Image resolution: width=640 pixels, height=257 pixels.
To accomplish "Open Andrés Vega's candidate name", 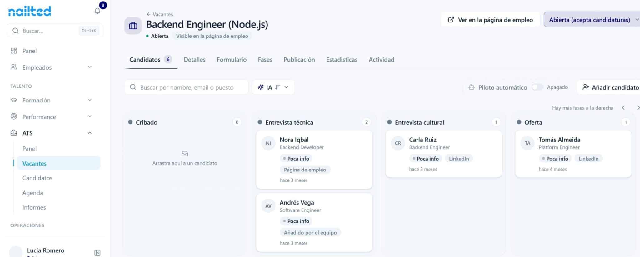I will click(x=297, y=202).
